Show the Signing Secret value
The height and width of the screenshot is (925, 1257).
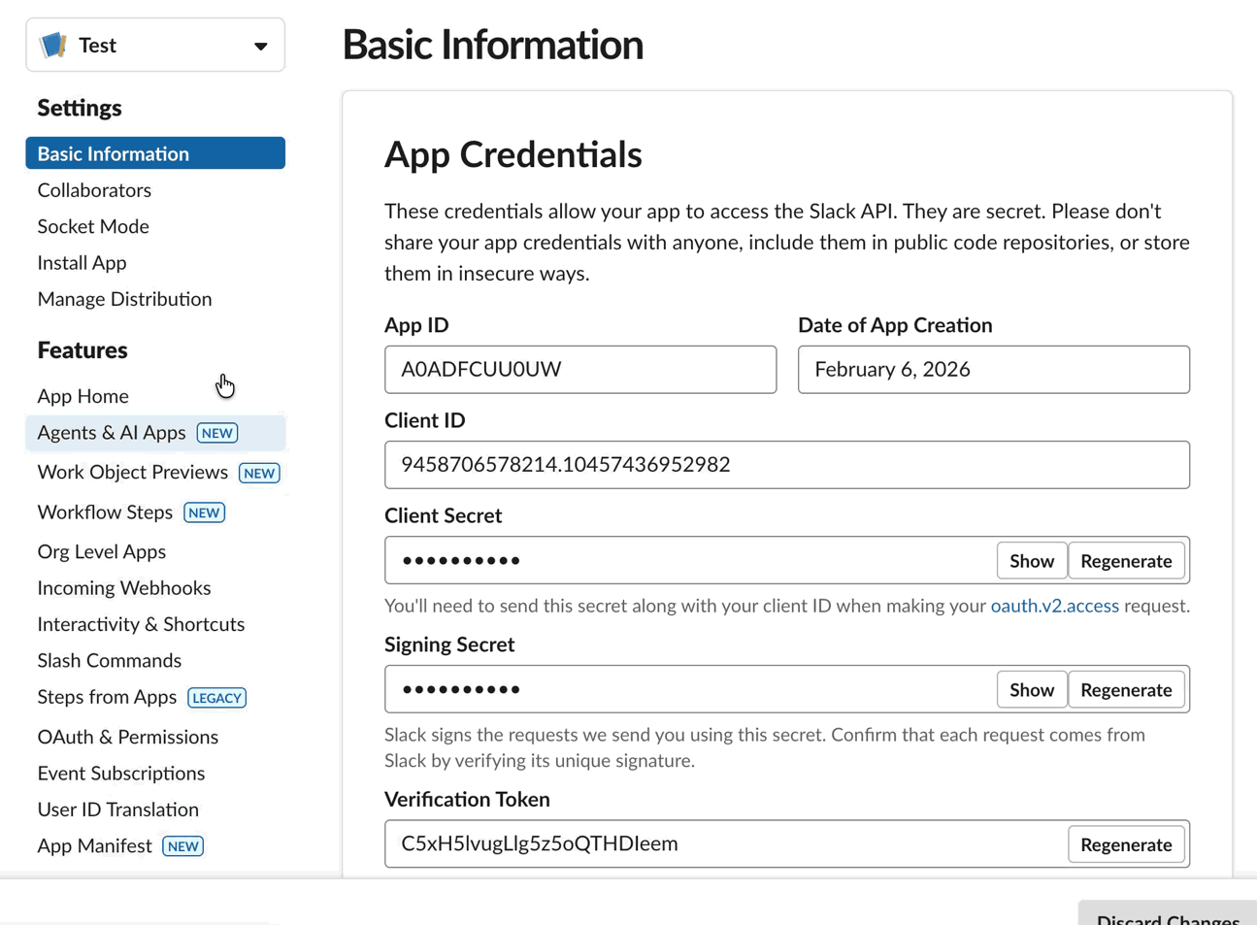(x=1032, y=690)
